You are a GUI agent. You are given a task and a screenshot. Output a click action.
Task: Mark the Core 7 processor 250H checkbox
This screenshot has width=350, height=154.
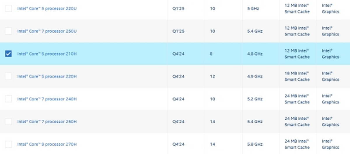8,121
